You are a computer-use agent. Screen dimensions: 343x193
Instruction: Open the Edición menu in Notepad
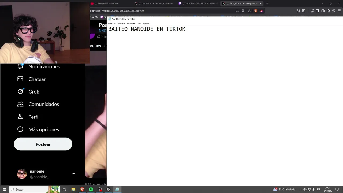coord(121,24)
